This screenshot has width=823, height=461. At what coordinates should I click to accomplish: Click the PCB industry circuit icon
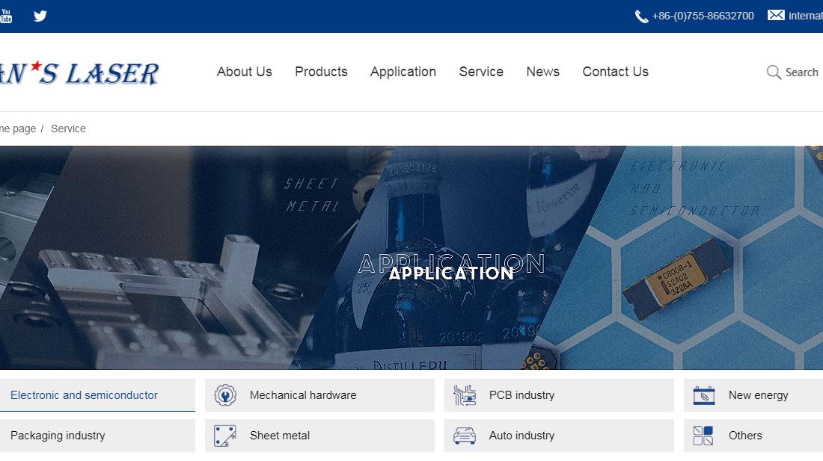(465, 395)
